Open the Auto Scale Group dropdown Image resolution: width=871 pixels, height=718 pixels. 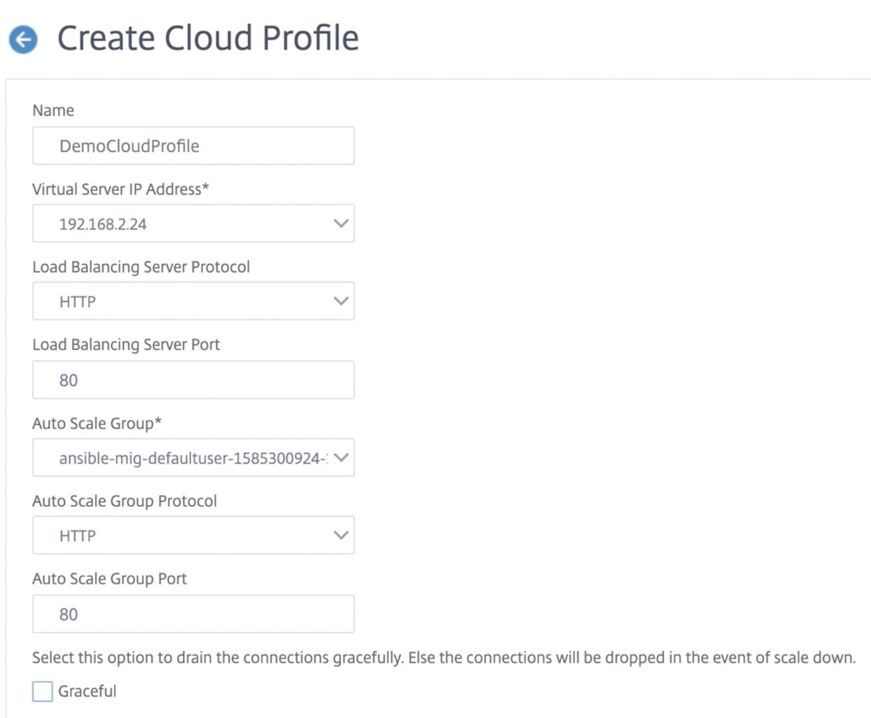click(x=194, y=458)
